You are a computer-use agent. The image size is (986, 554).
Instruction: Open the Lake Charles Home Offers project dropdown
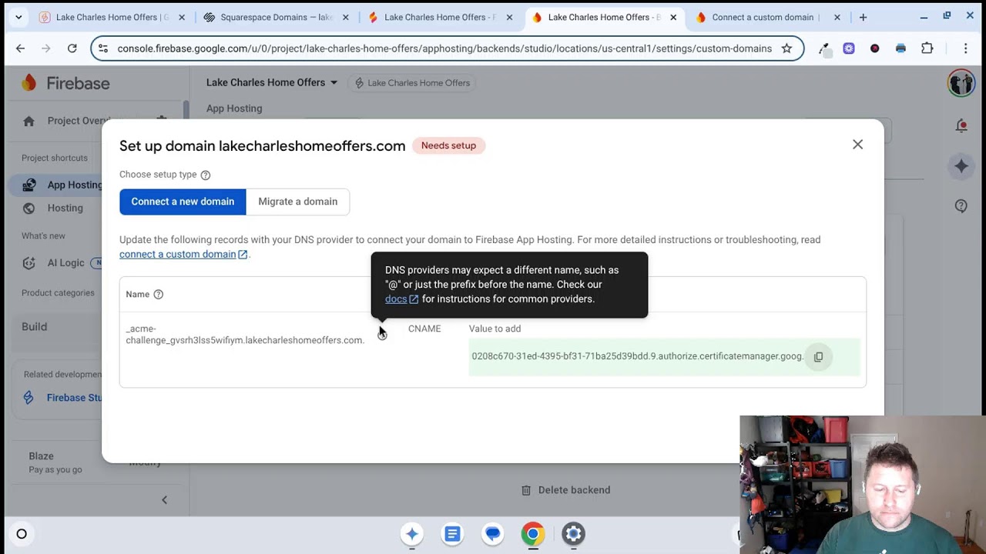[272, 82]
